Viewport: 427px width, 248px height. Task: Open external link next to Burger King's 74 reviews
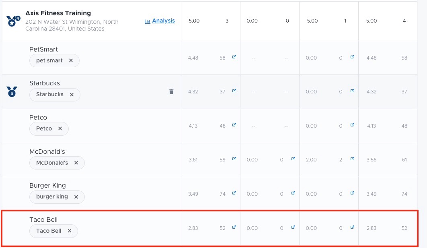pos(234,193)
